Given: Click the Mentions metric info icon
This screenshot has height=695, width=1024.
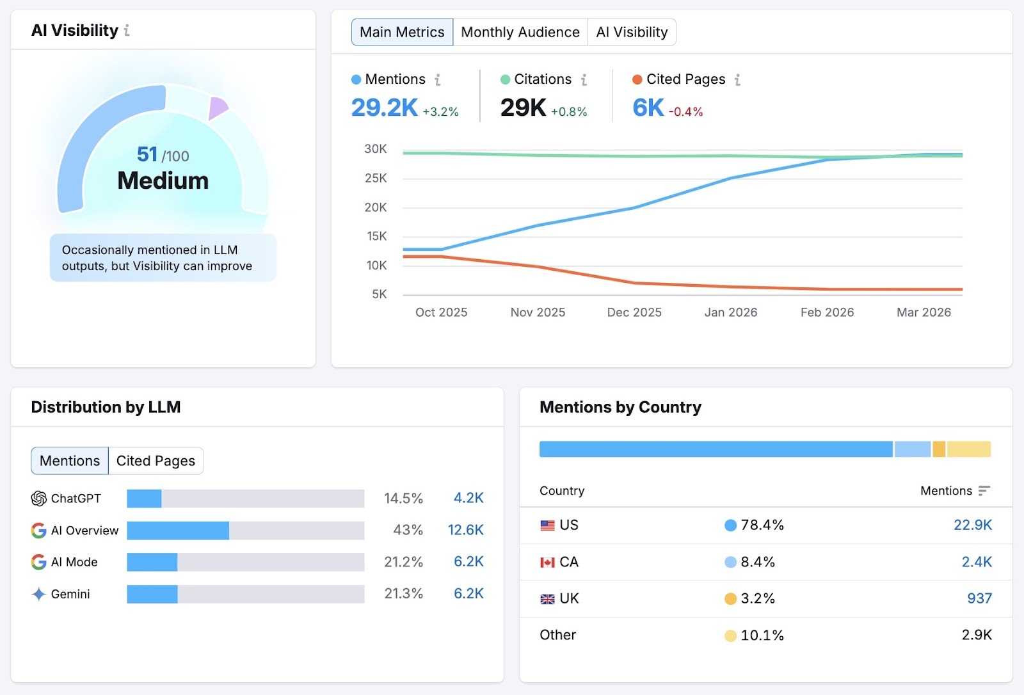Looking at the screenshot, I should [438, 79].
